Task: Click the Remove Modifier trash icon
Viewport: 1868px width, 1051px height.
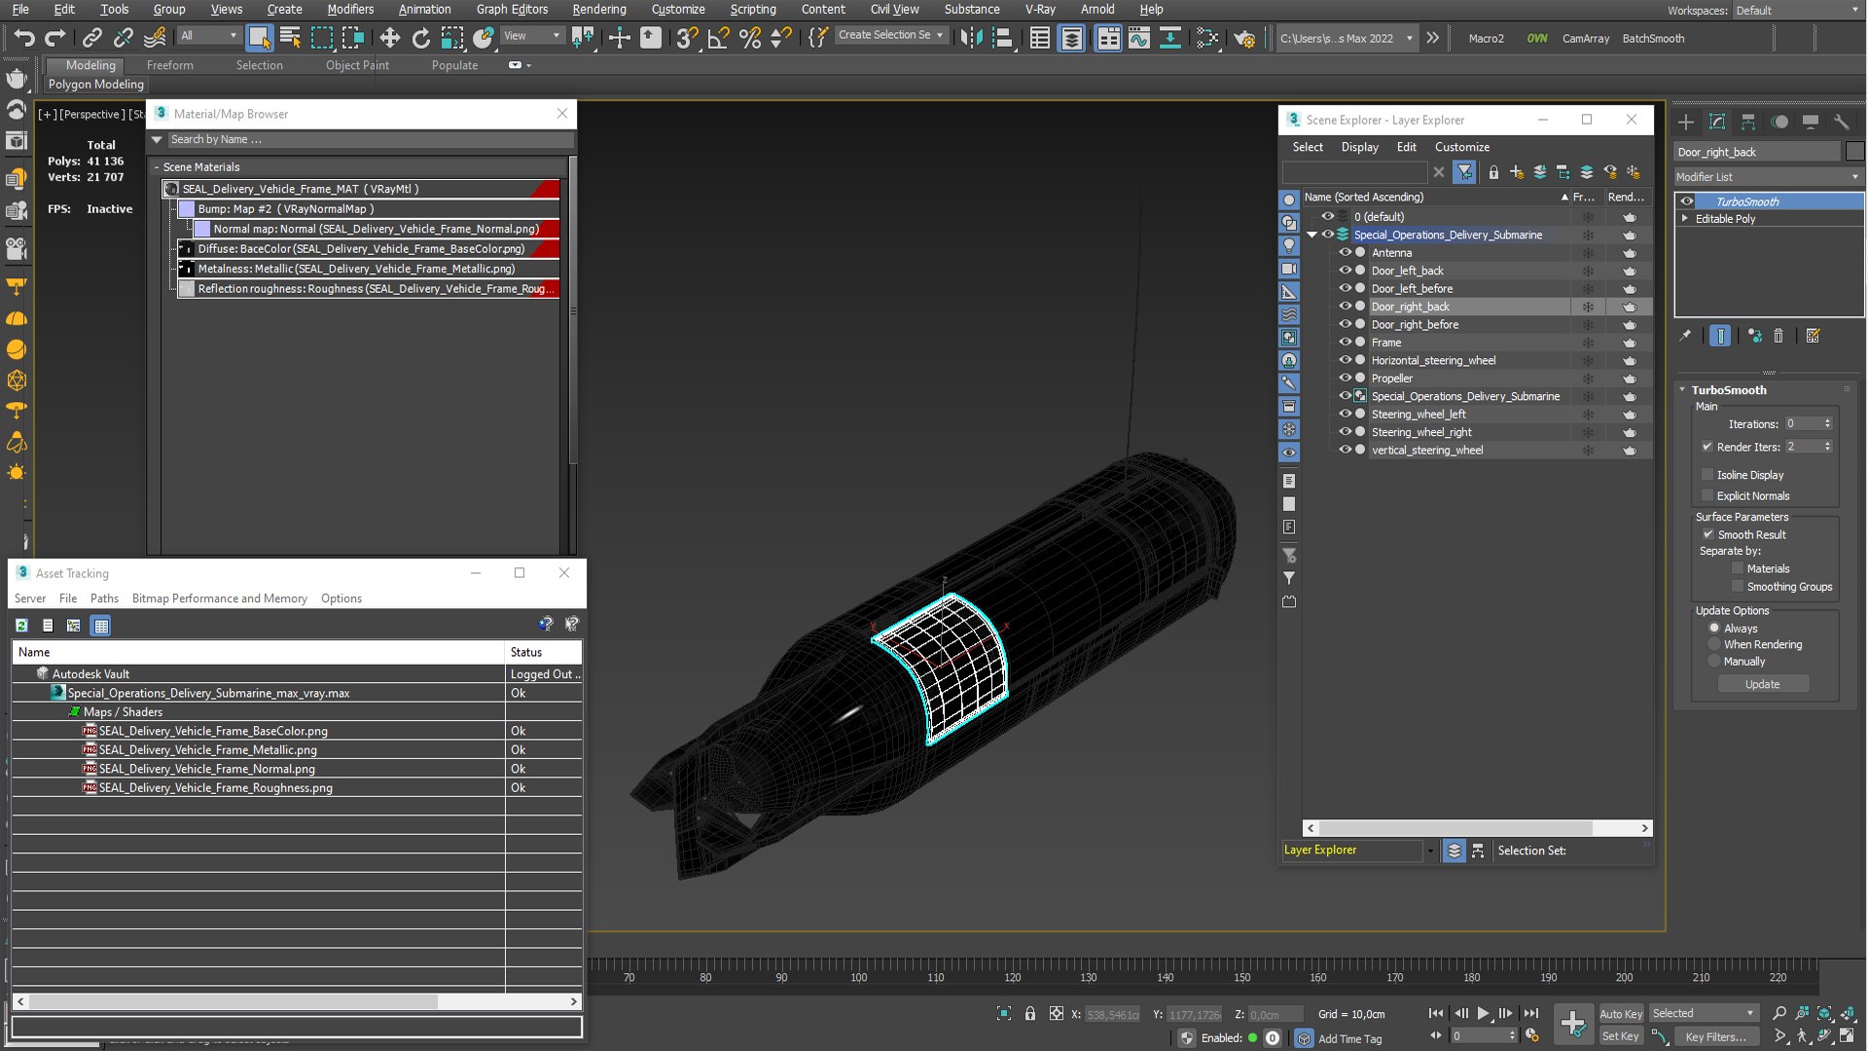Action: click(1778, 336)
